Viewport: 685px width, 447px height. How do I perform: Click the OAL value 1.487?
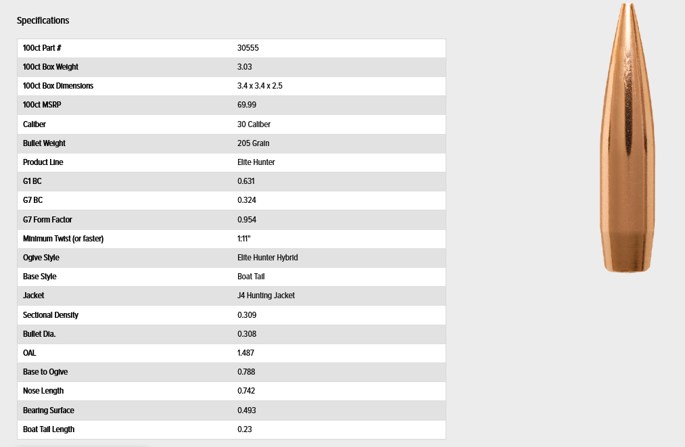pyautogui.click(x=245, y=353)
